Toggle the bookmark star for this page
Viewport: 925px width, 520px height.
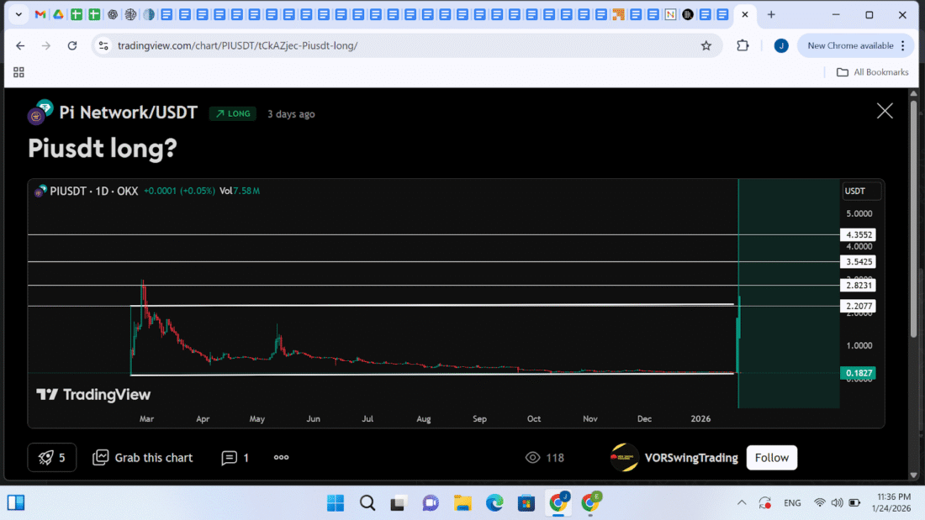click(x=706, y=45)
